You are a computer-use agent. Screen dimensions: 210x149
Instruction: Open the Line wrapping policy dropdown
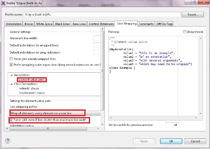click(x=55, y=113)
